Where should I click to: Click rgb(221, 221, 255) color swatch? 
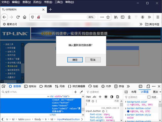point(128,105)
